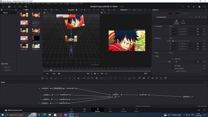This screenshot has height=117, width=208.
Task: Toggle the Lock X/Y/Z checkbox
Action: (x=173, y=59)
